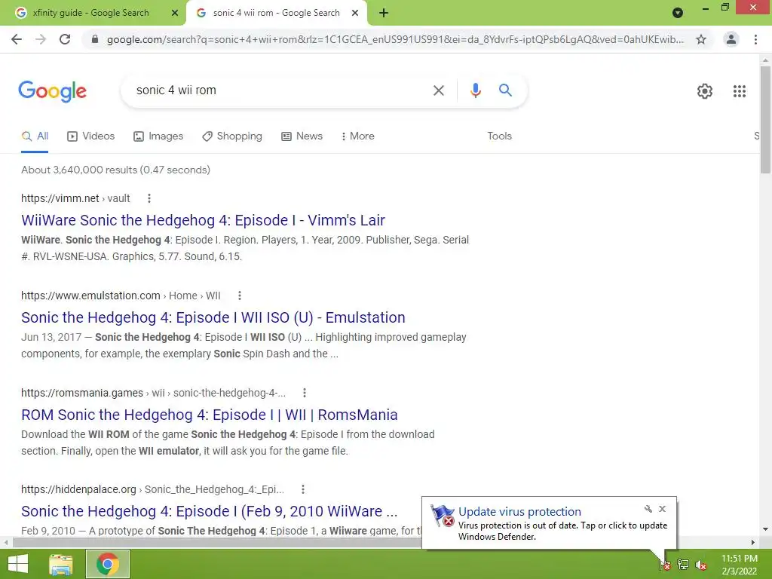Open the taskbar clock and date
Screen dimensions: 772x579
click(739, 565)
